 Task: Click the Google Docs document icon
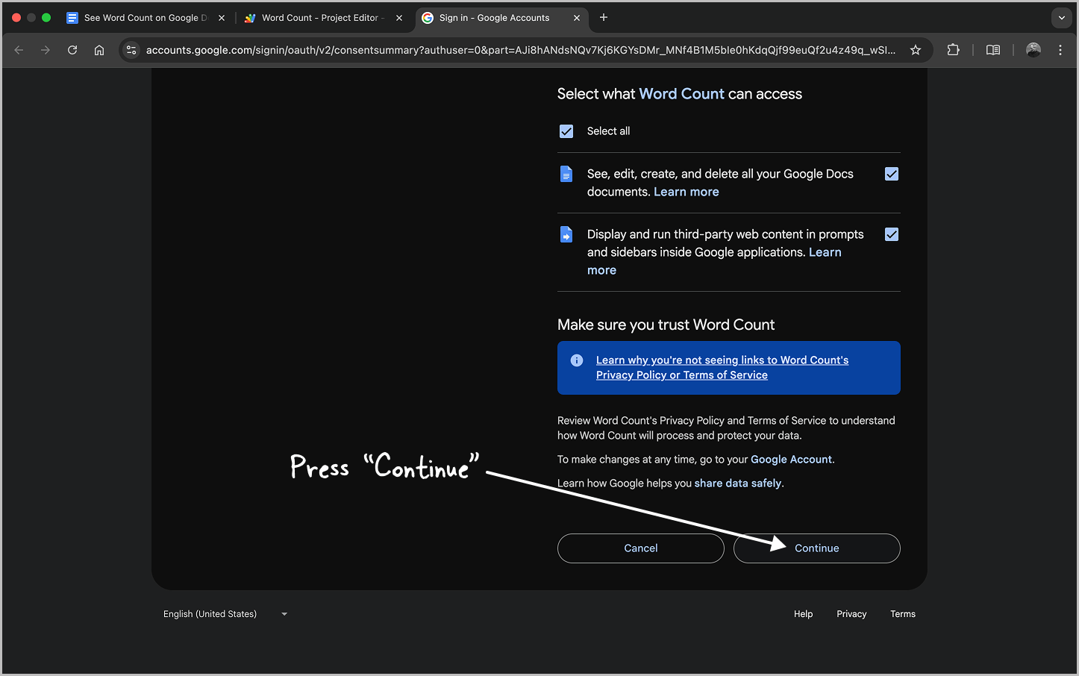pos(566,173)
